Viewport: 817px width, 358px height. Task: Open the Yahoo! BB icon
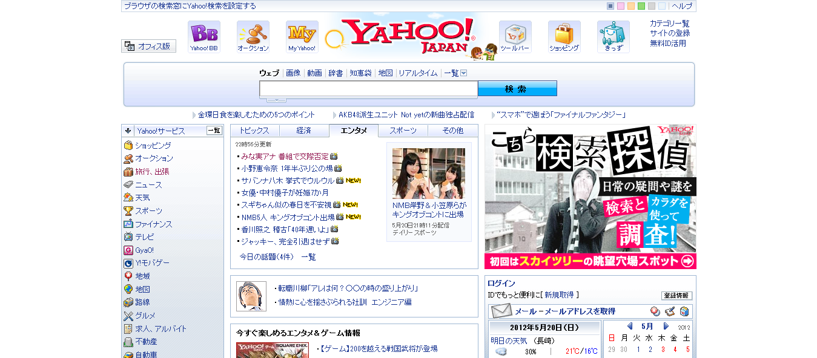click(x=204, y=37)
